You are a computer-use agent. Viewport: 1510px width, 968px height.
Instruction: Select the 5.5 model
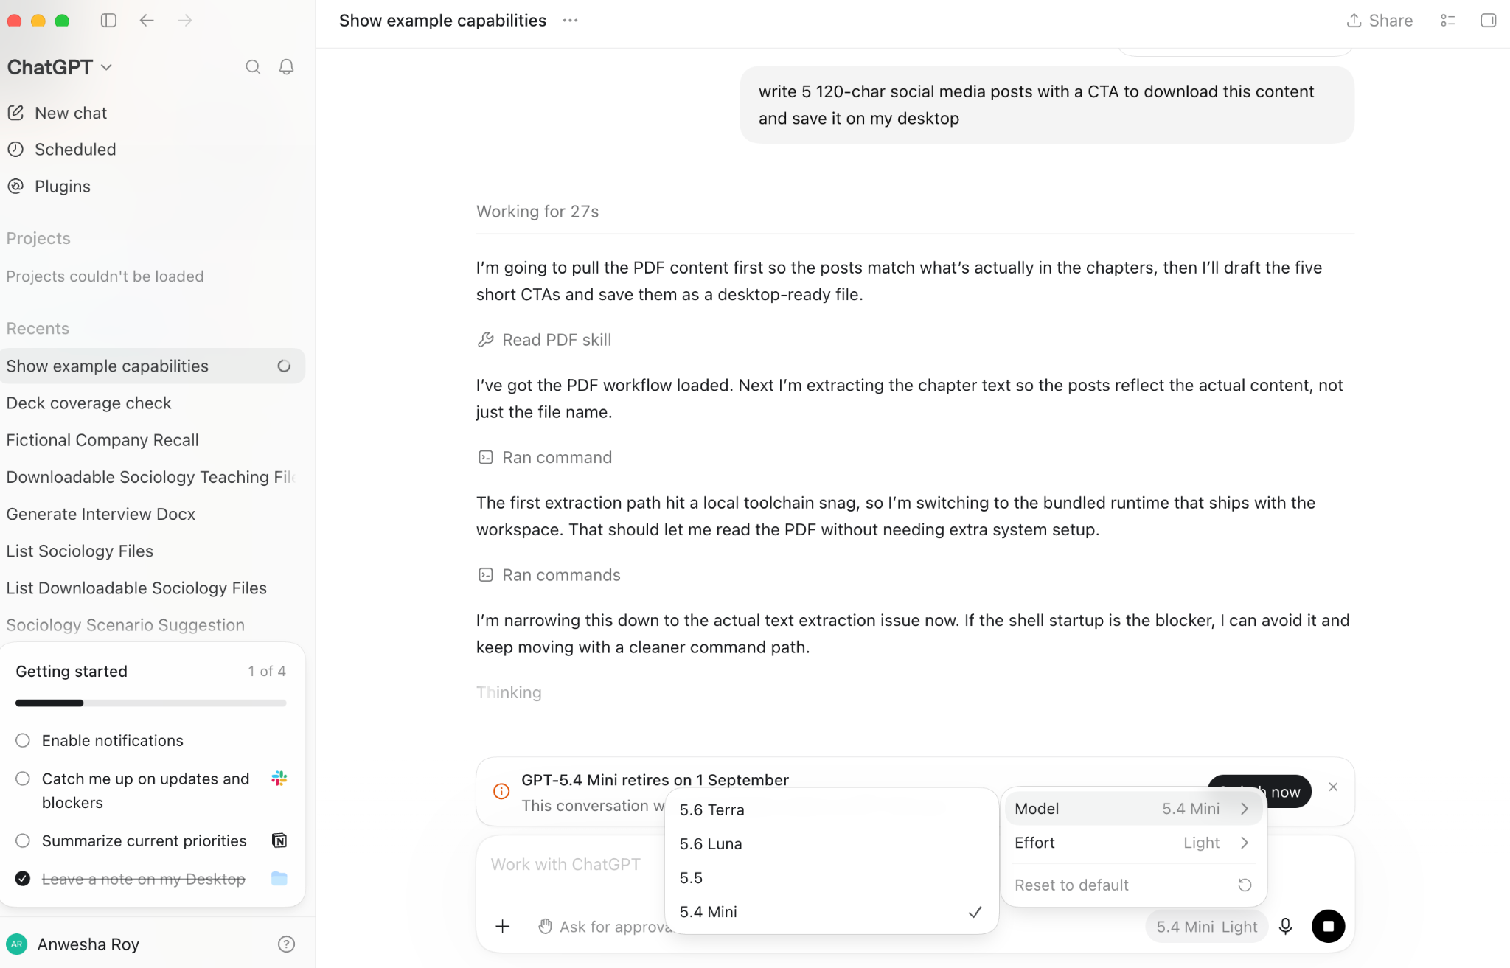click(x=832, y=877)
